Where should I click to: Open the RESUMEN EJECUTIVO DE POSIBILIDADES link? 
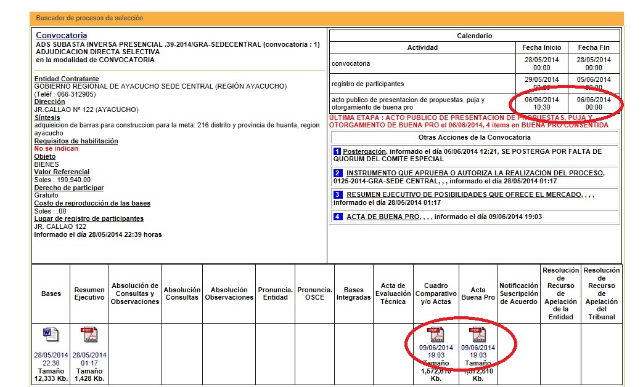[464, 194]
